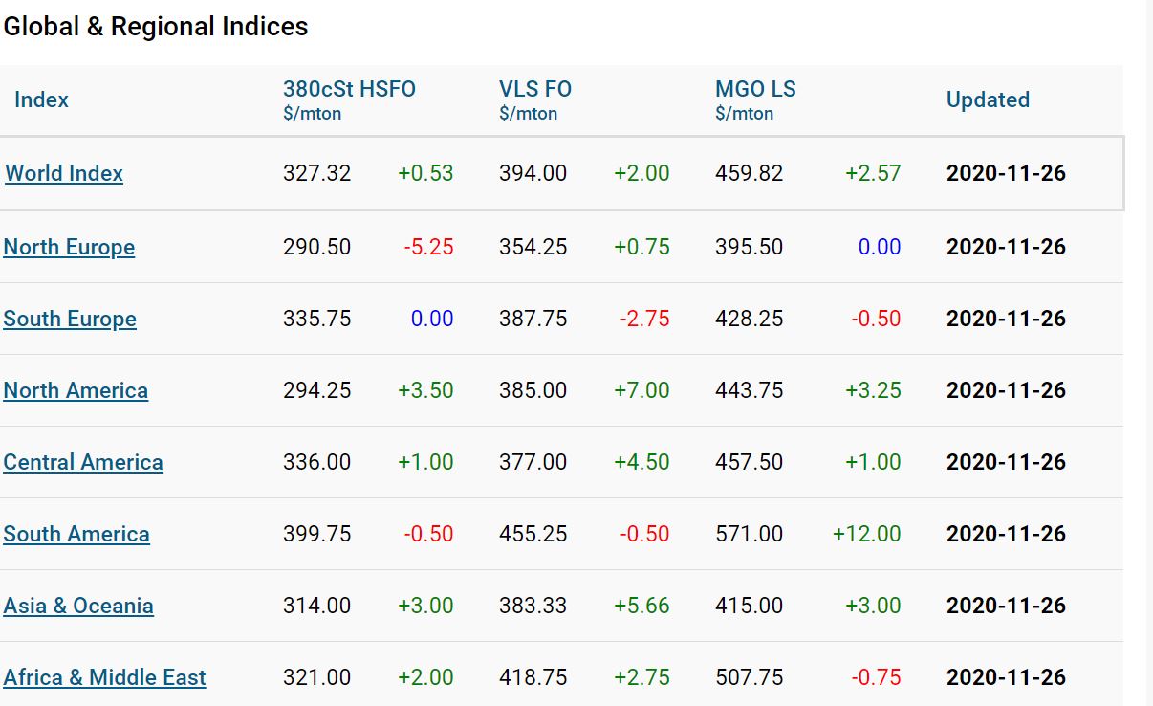Open the Asia & Oceania index link
The width and height of the screenshot is (1153, 706).
point(78,606)
